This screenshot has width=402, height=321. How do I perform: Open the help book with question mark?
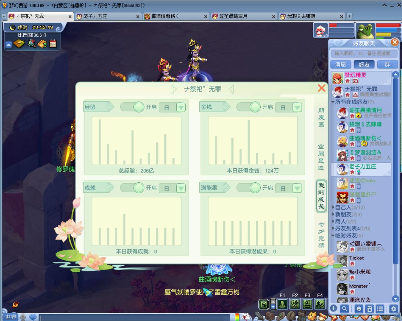(x=42, y=44)
